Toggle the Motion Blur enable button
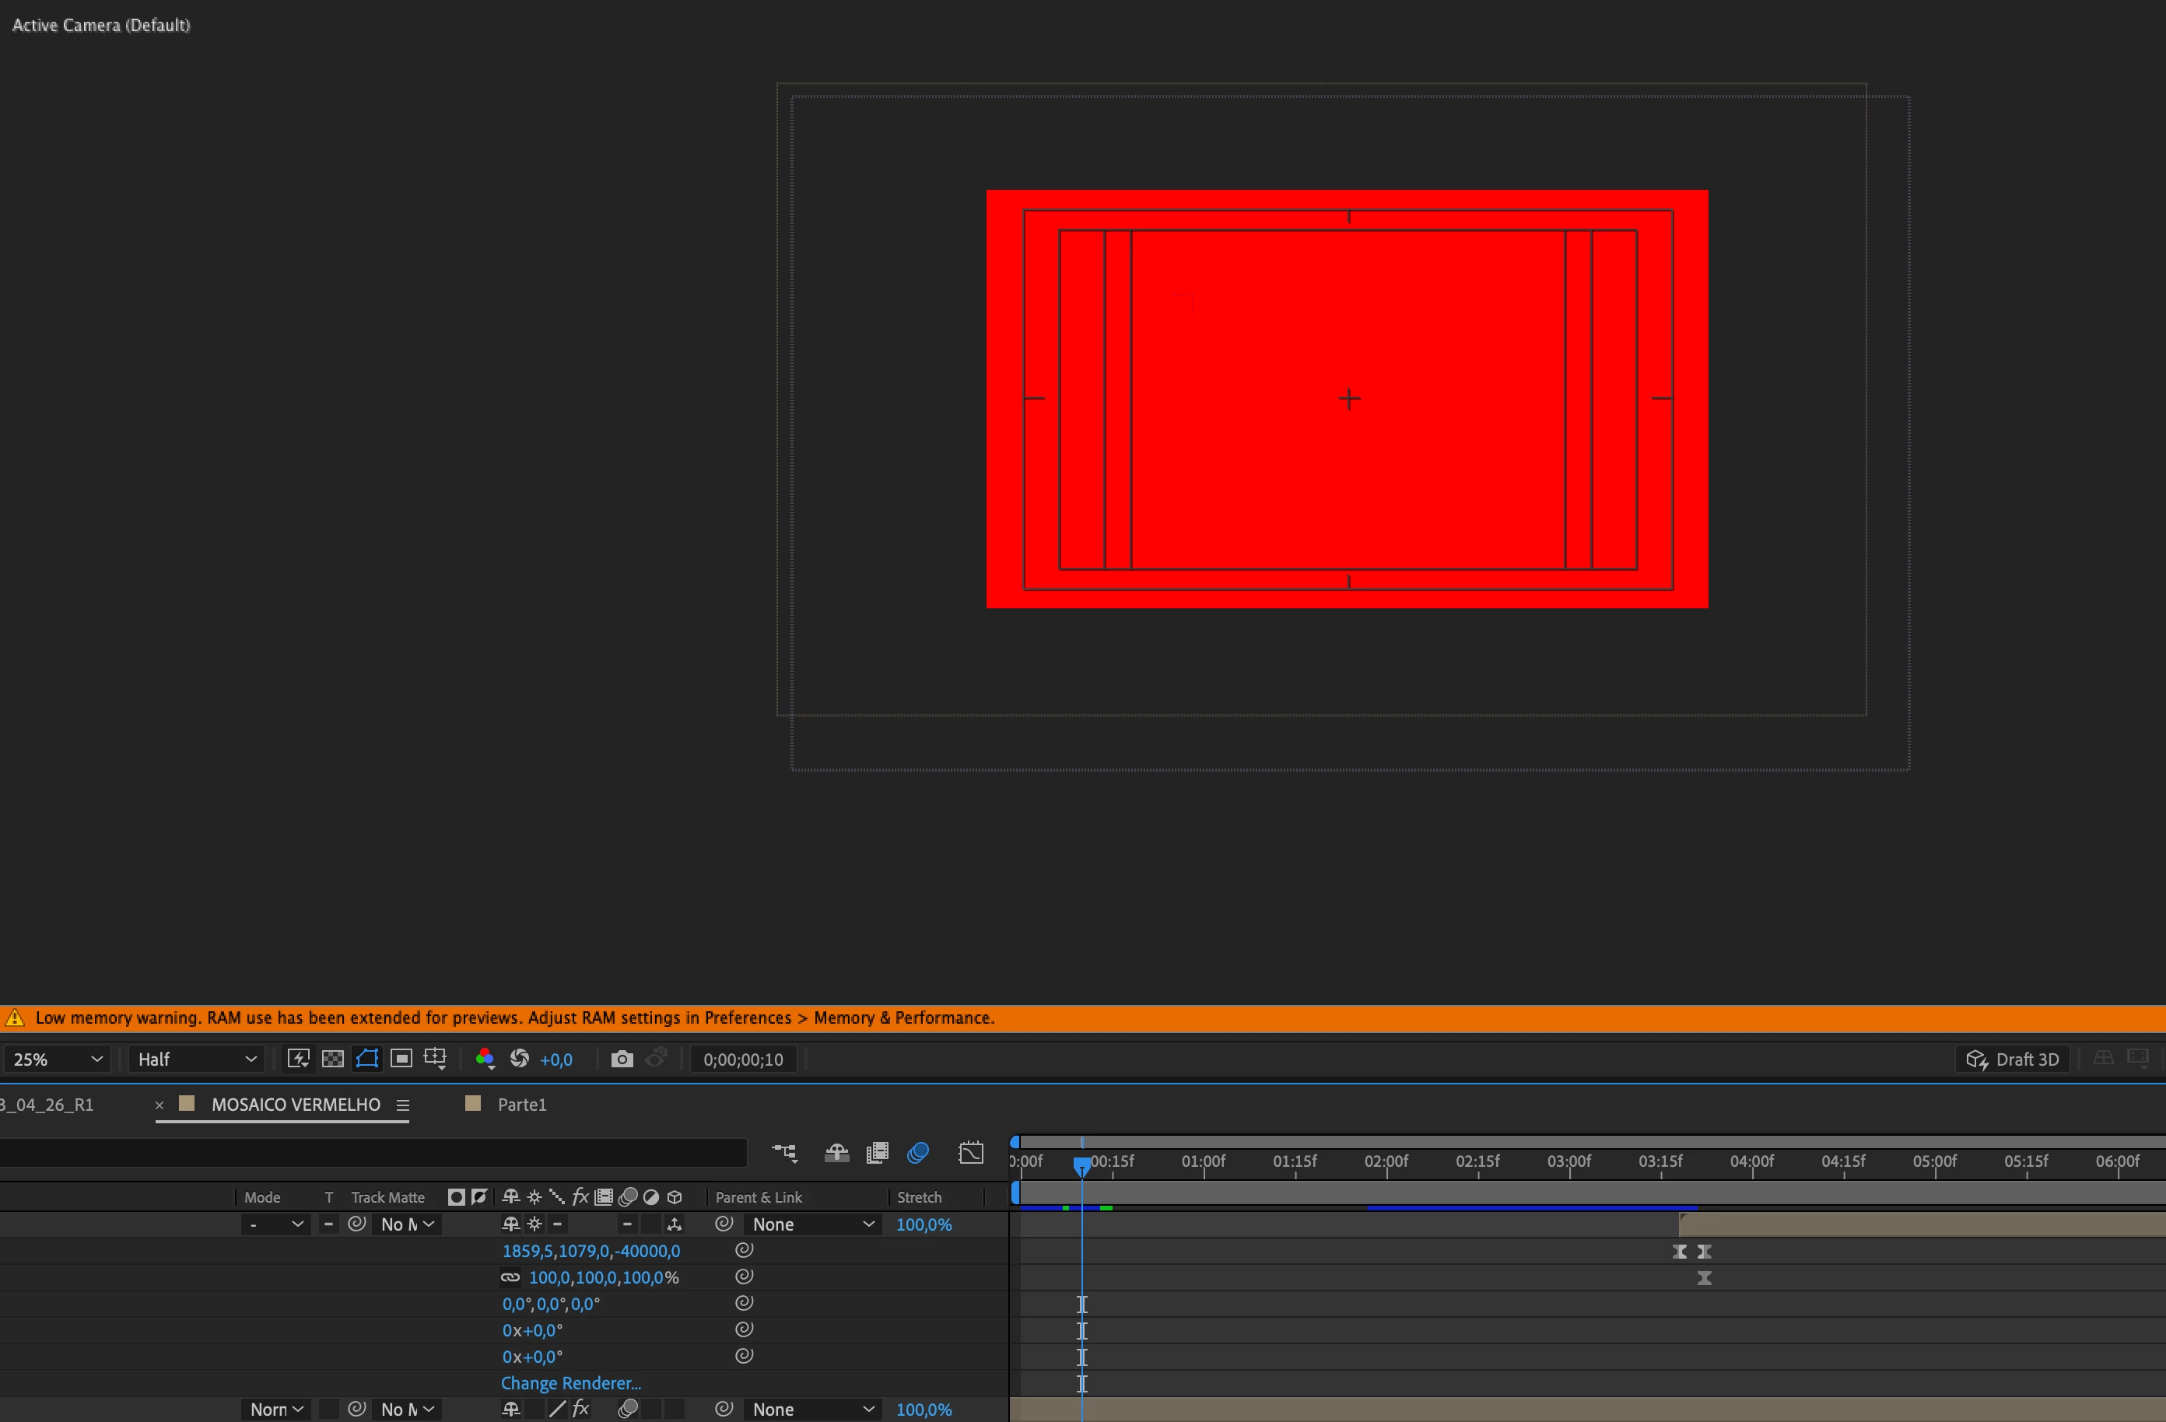The image size is (2166, 1422). click(x=918, y=1153)
